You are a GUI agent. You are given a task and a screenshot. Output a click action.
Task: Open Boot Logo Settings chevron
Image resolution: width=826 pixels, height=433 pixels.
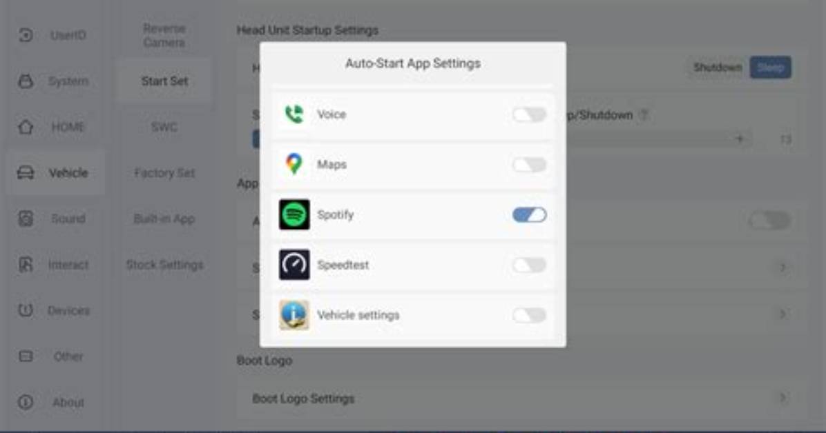tap(782, 399)
